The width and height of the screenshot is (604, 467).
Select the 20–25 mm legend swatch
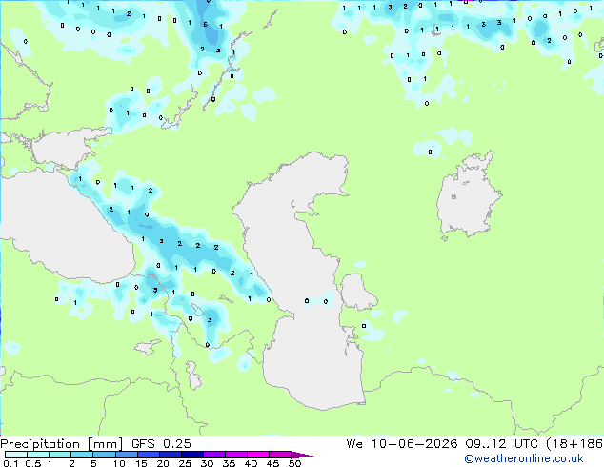coord(170,455)
